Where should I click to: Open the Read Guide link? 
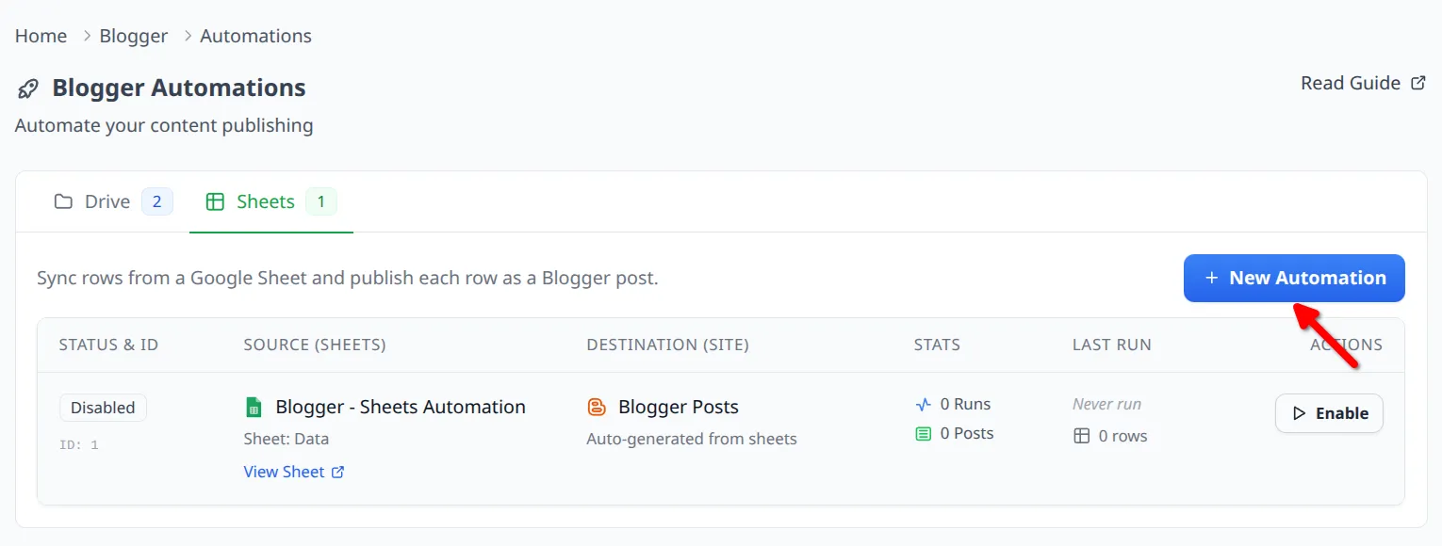tap(1351, 83)
